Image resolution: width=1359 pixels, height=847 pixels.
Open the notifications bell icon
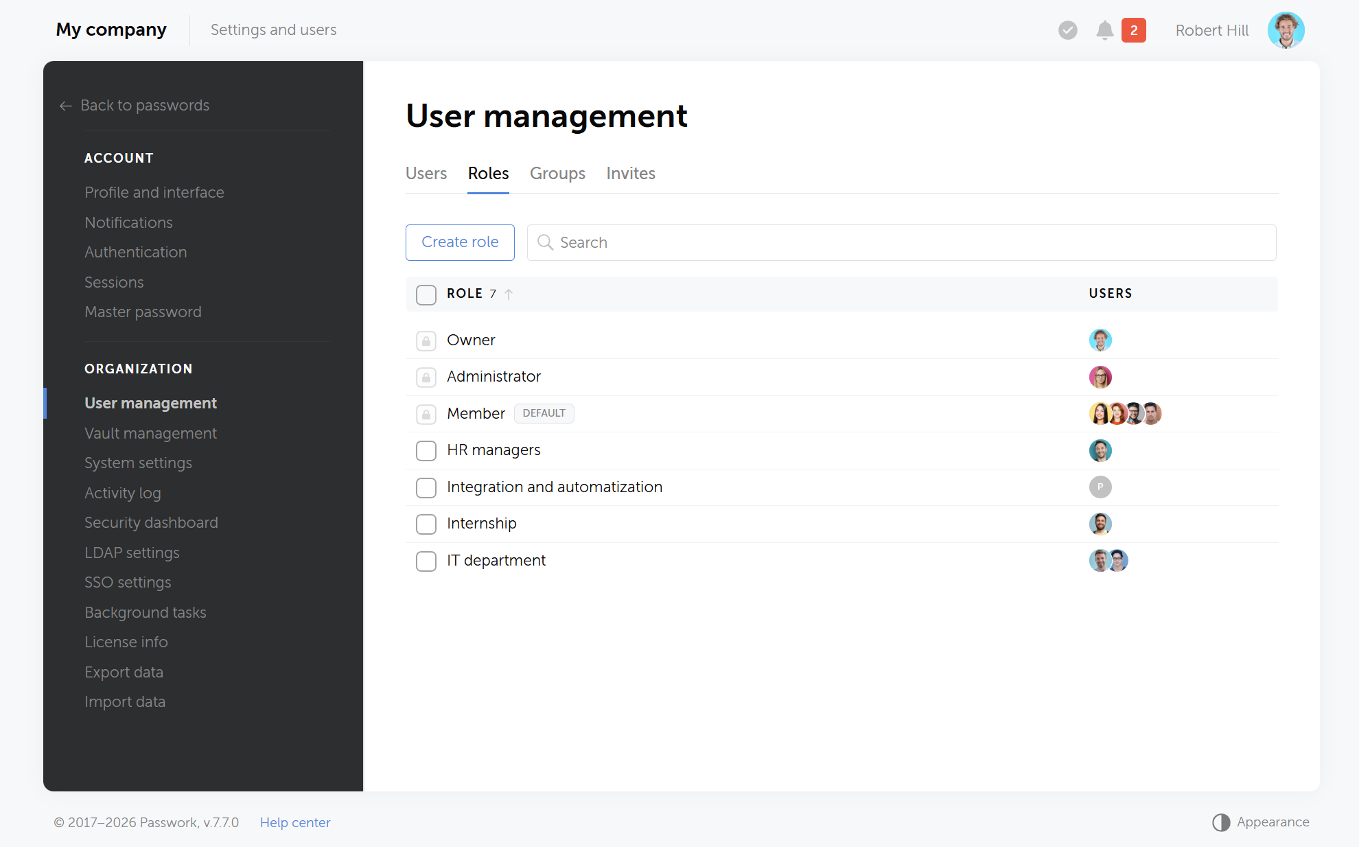[x=1104, y=30]
